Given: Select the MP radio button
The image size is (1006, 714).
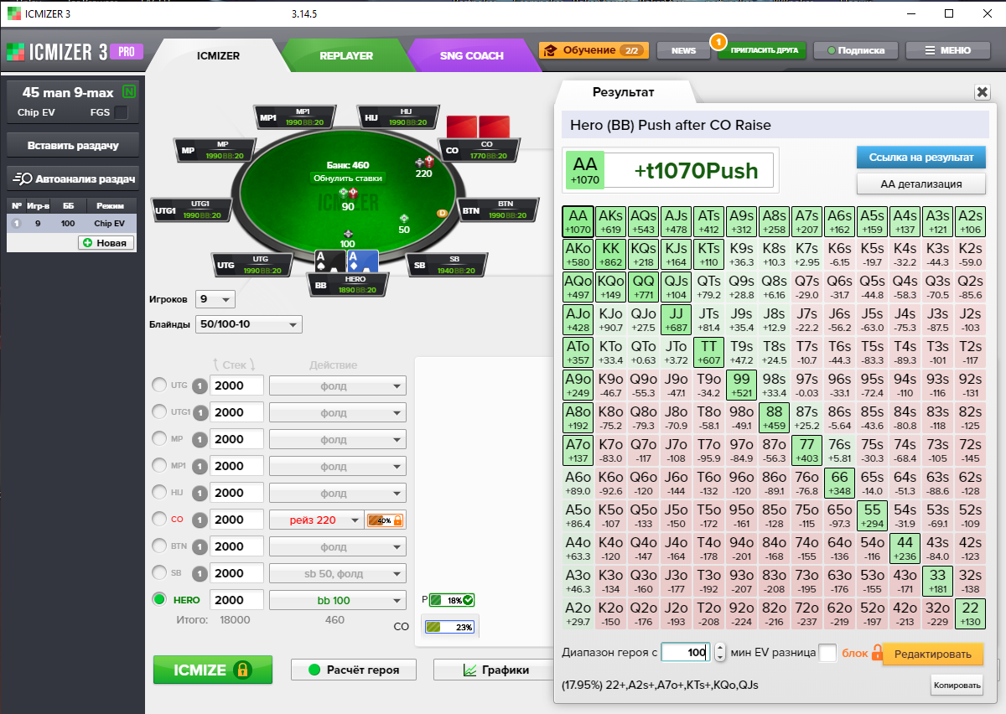Looking at the screenshot, I should click(158, 439).
